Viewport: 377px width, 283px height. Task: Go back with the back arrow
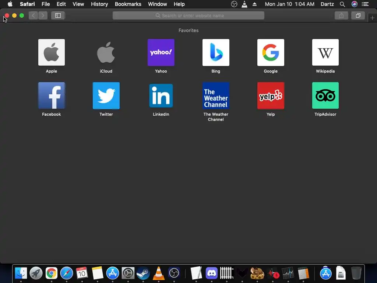34,15
